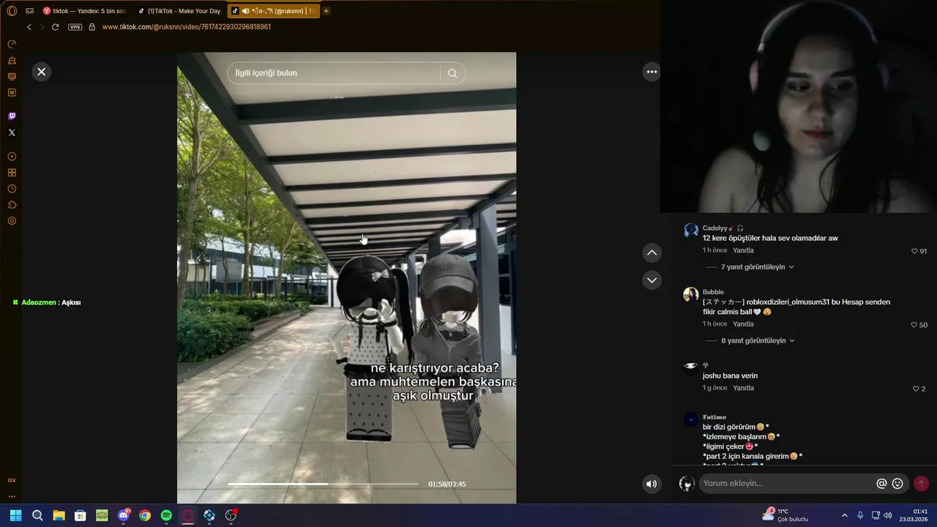Go to previous video with up arrow
Image resolution: width=937 pixels, height=527 pixels.
(652, 253)
